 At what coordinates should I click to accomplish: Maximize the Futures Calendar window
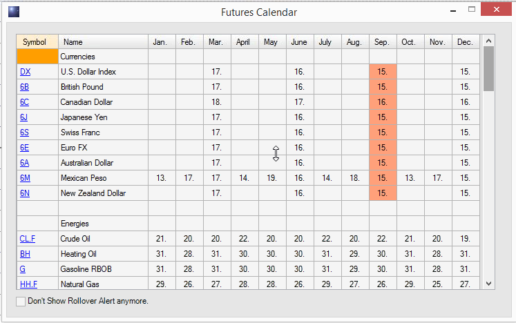pos(472,10)
